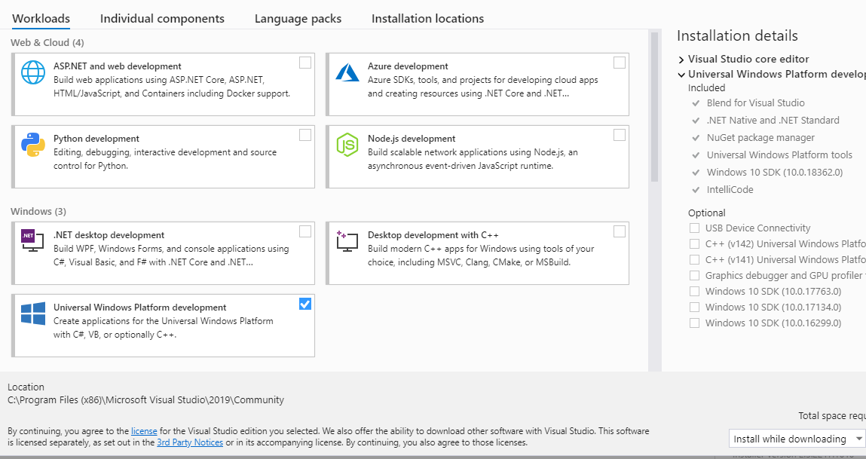Viewport: 866px width, 459px height.
Task: Open the 3rd Party Notices link
Action: pos(190,442)
